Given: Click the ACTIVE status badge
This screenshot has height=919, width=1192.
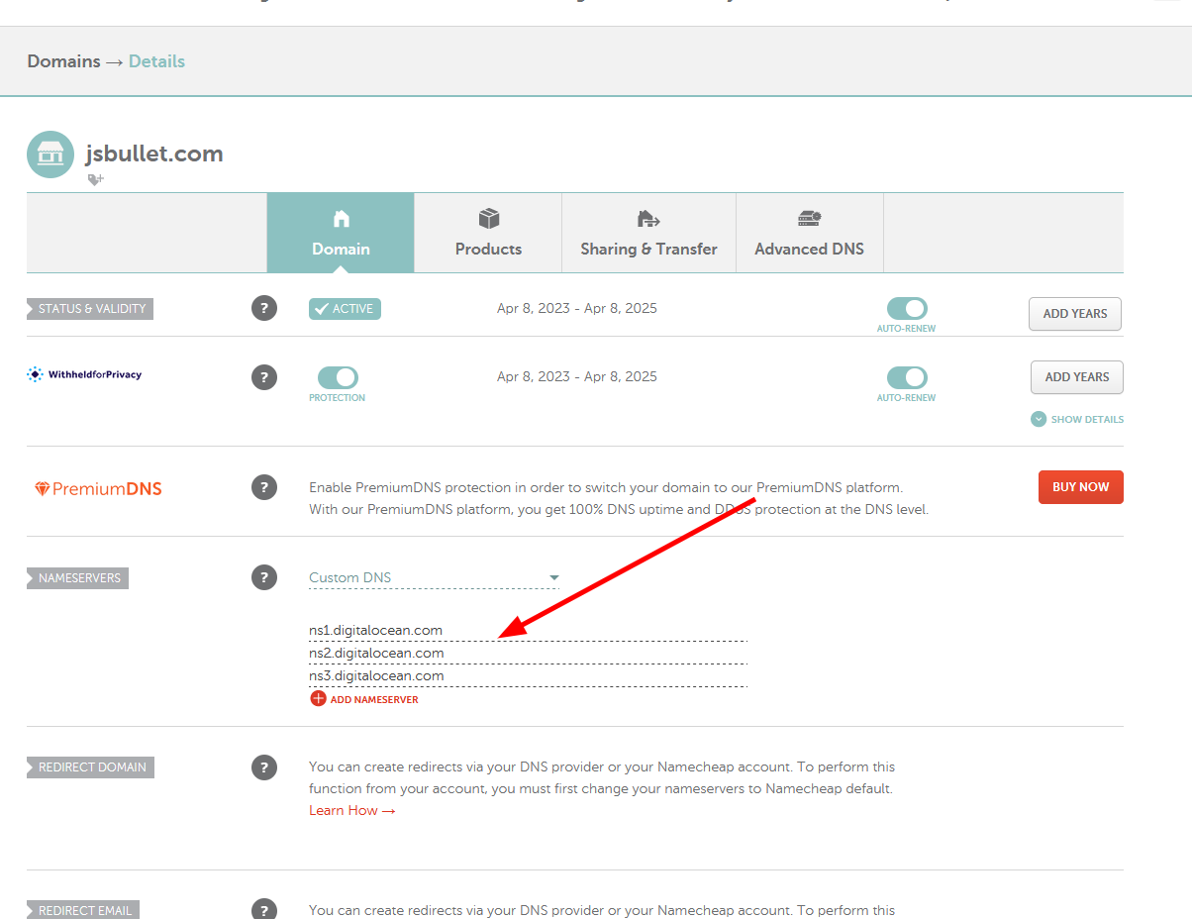Looking at the screenshot, I should pos(345,308).
